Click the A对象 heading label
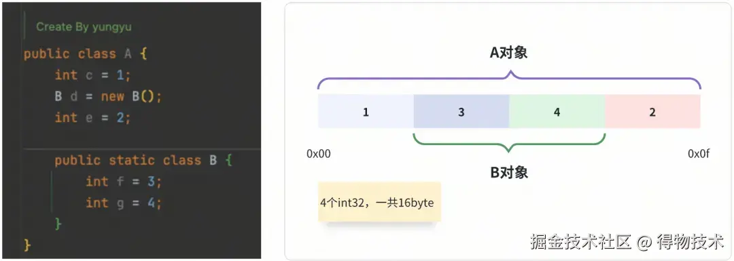The width and height of the screenshot is (734, 261). [509, 53]
